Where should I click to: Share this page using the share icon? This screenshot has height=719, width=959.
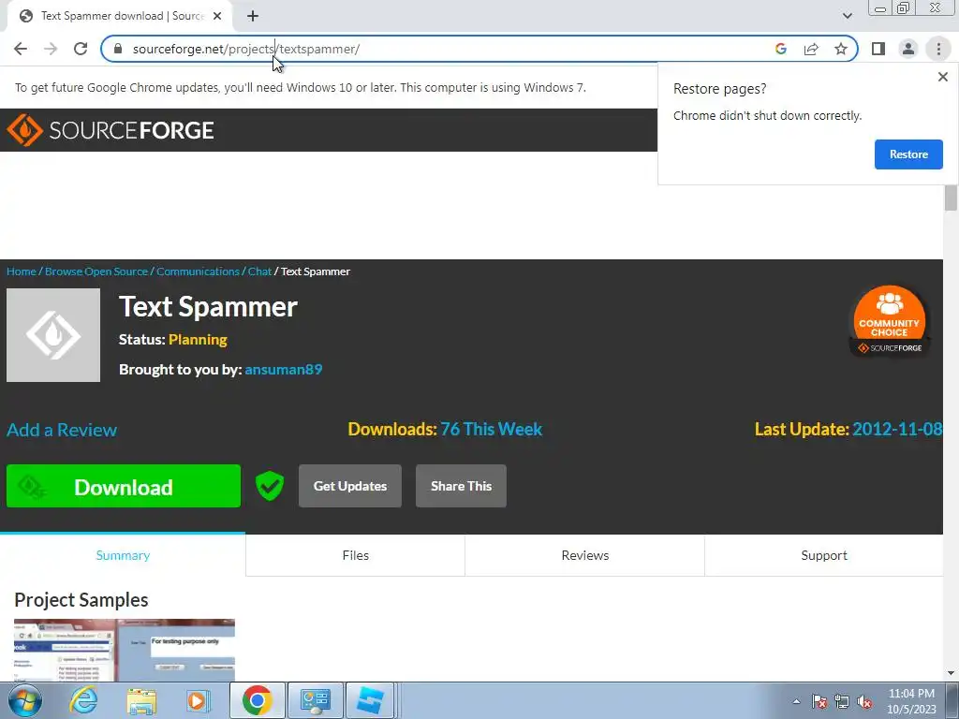click(x=811, y=49)
